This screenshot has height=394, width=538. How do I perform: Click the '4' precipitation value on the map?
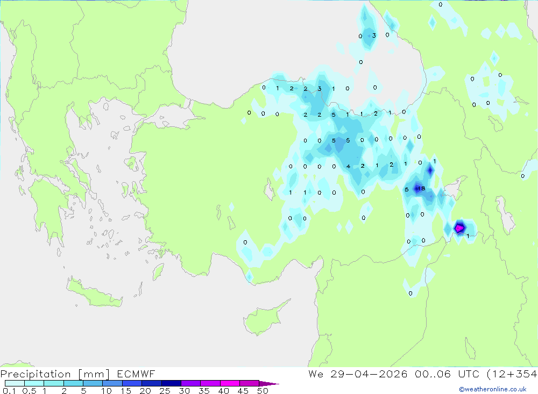coord(348,166)
